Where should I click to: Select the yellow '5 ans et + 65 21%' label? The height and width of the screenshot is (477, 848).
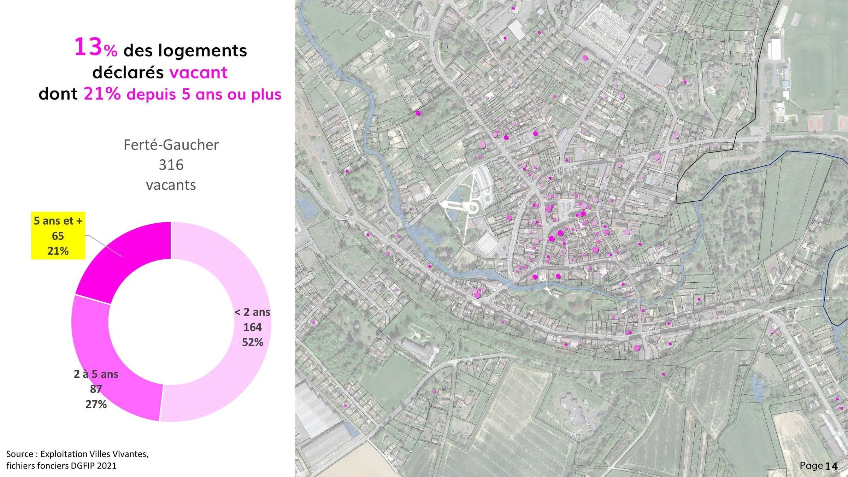pos(58,236)
